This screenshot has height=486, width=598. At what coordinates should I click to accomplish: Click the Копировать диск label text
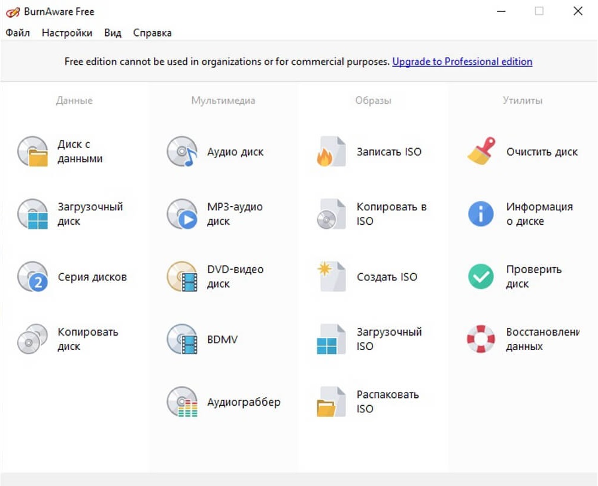88,339
